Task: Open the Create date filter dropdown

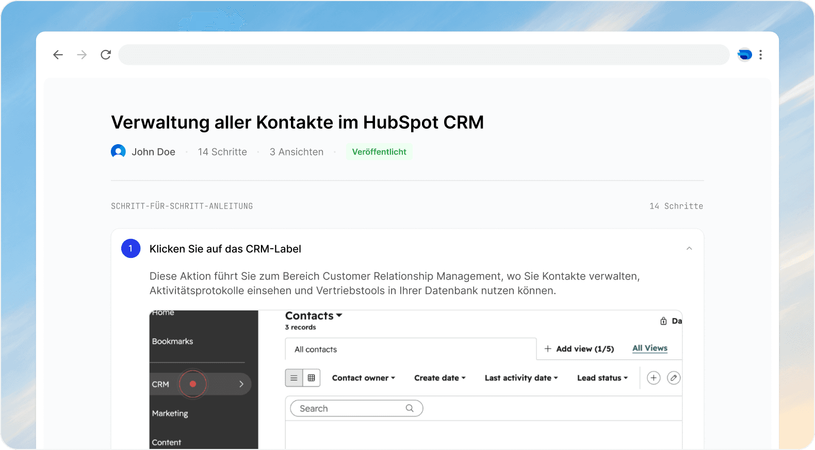Action: pyautogui.click(x=440, y=378)
